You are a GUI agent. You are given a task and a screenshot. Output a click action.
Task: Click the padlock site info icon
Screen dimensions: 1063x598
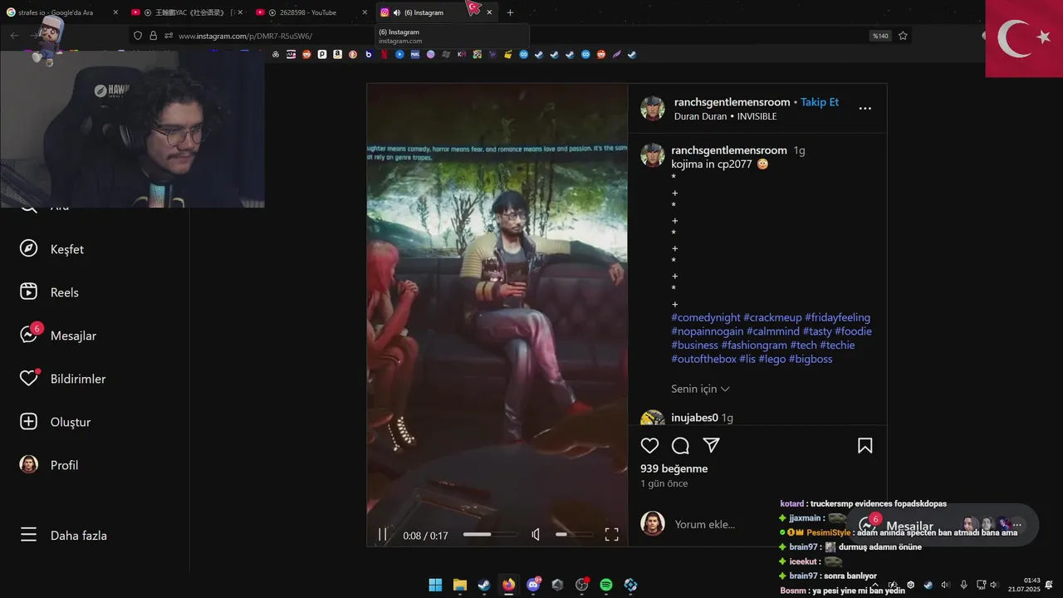154,36
